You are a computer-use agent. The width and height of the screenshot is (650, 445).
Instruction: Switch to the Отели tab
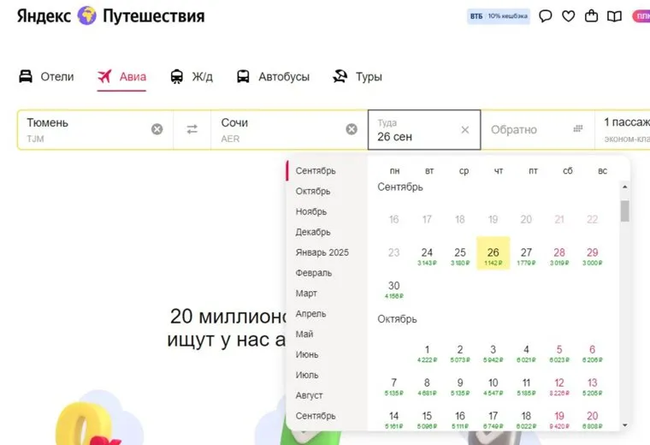(x=47, y=77)
